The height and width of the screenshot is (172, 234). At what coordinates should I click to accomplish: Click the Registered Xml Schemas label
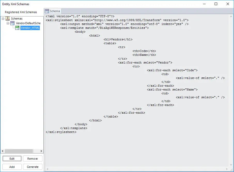[21, 12]
